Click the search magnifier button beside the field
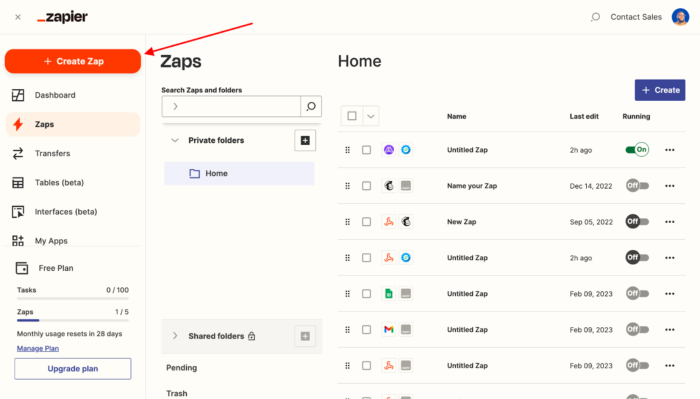The image size is (700, 399). [311, 106]
